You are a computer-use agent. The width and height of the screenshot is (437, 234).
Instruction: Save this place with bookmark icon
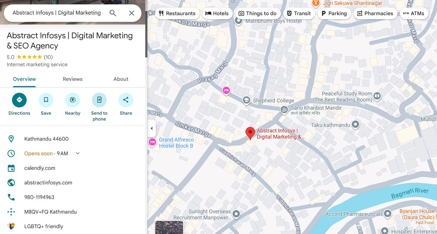tap(46, 100)
